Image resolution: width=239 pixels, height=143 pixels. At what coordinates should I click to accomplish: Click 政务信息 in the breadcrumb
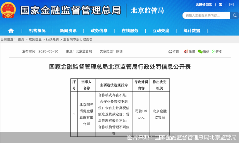coord(35,39)
